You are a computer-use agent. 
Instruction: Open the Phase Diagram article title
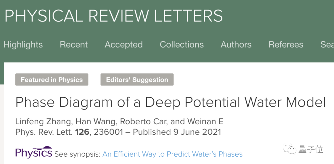(x=170, y=102)
